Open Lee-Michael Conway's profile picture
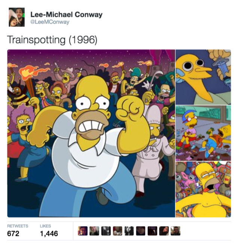Screen dimensions: 238x246 16,17
